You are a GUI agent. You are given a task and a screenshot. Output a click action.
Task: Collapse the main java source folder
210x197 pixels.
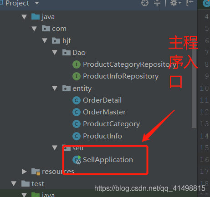pos(24,17)
